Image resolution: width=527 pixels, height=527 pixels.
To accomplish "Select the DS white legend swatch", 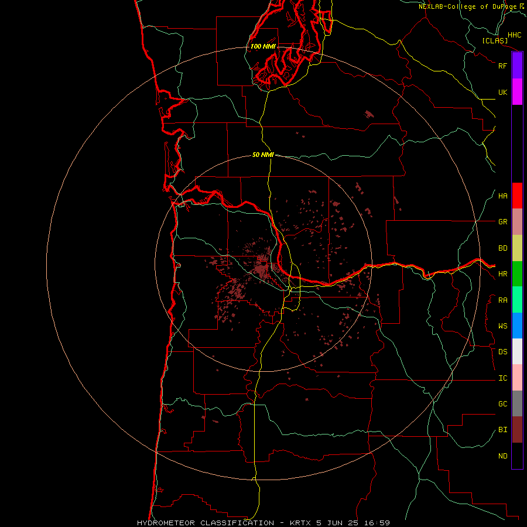I will click(517, 351).
